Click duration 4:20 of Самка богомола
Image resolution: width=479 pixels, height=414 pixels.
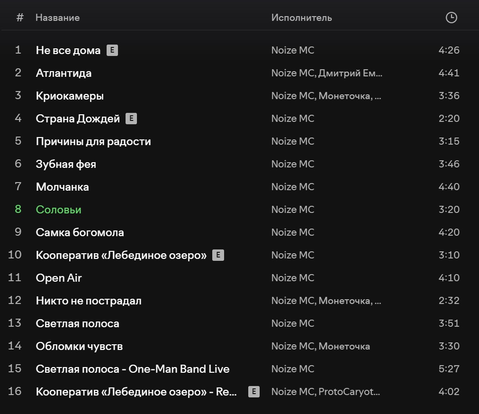tap(449, 232)
